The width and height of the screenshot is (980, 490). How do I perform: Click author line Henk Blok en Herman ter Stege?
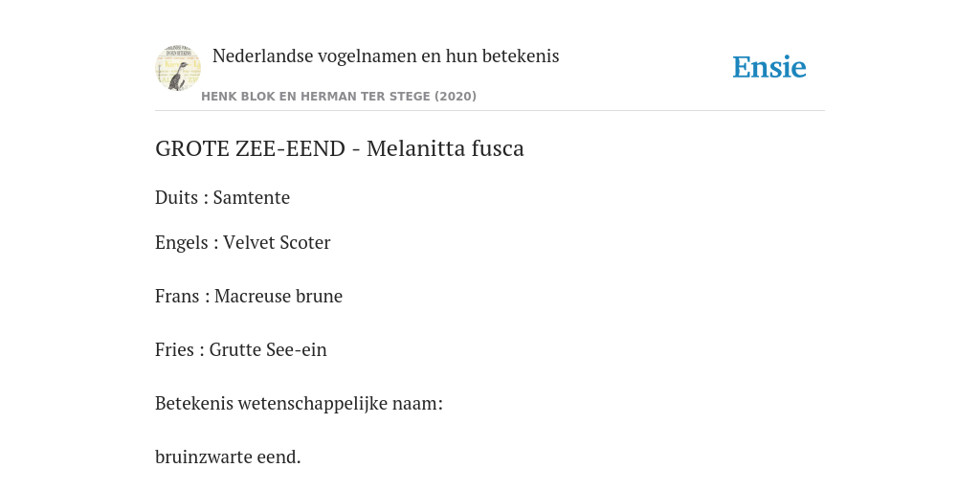pos(339,97)
